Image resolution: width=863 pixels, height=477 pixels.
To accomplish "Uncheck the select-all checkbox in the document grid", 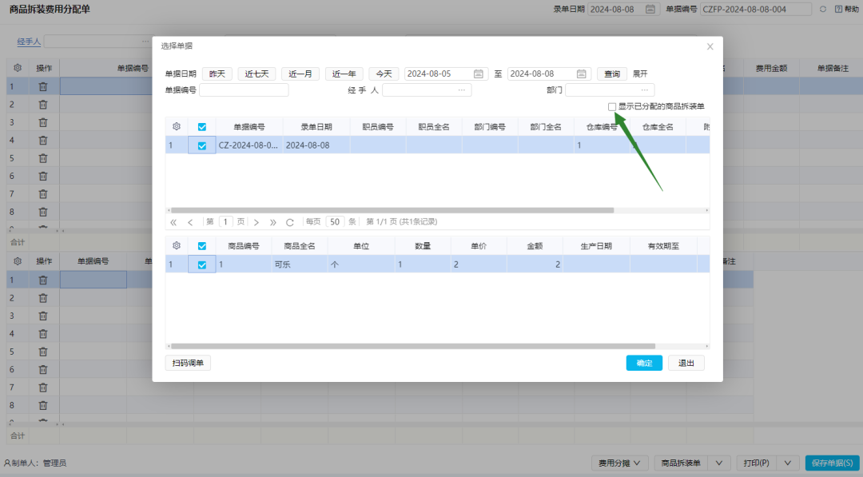I will pyautogui.click(x=202, y=126).
